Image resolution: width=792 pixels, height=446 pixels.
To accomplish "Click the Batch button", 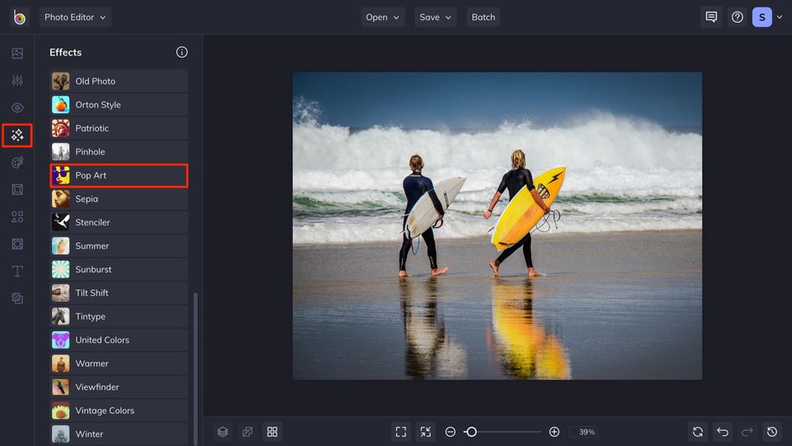I will click(483, 17).
